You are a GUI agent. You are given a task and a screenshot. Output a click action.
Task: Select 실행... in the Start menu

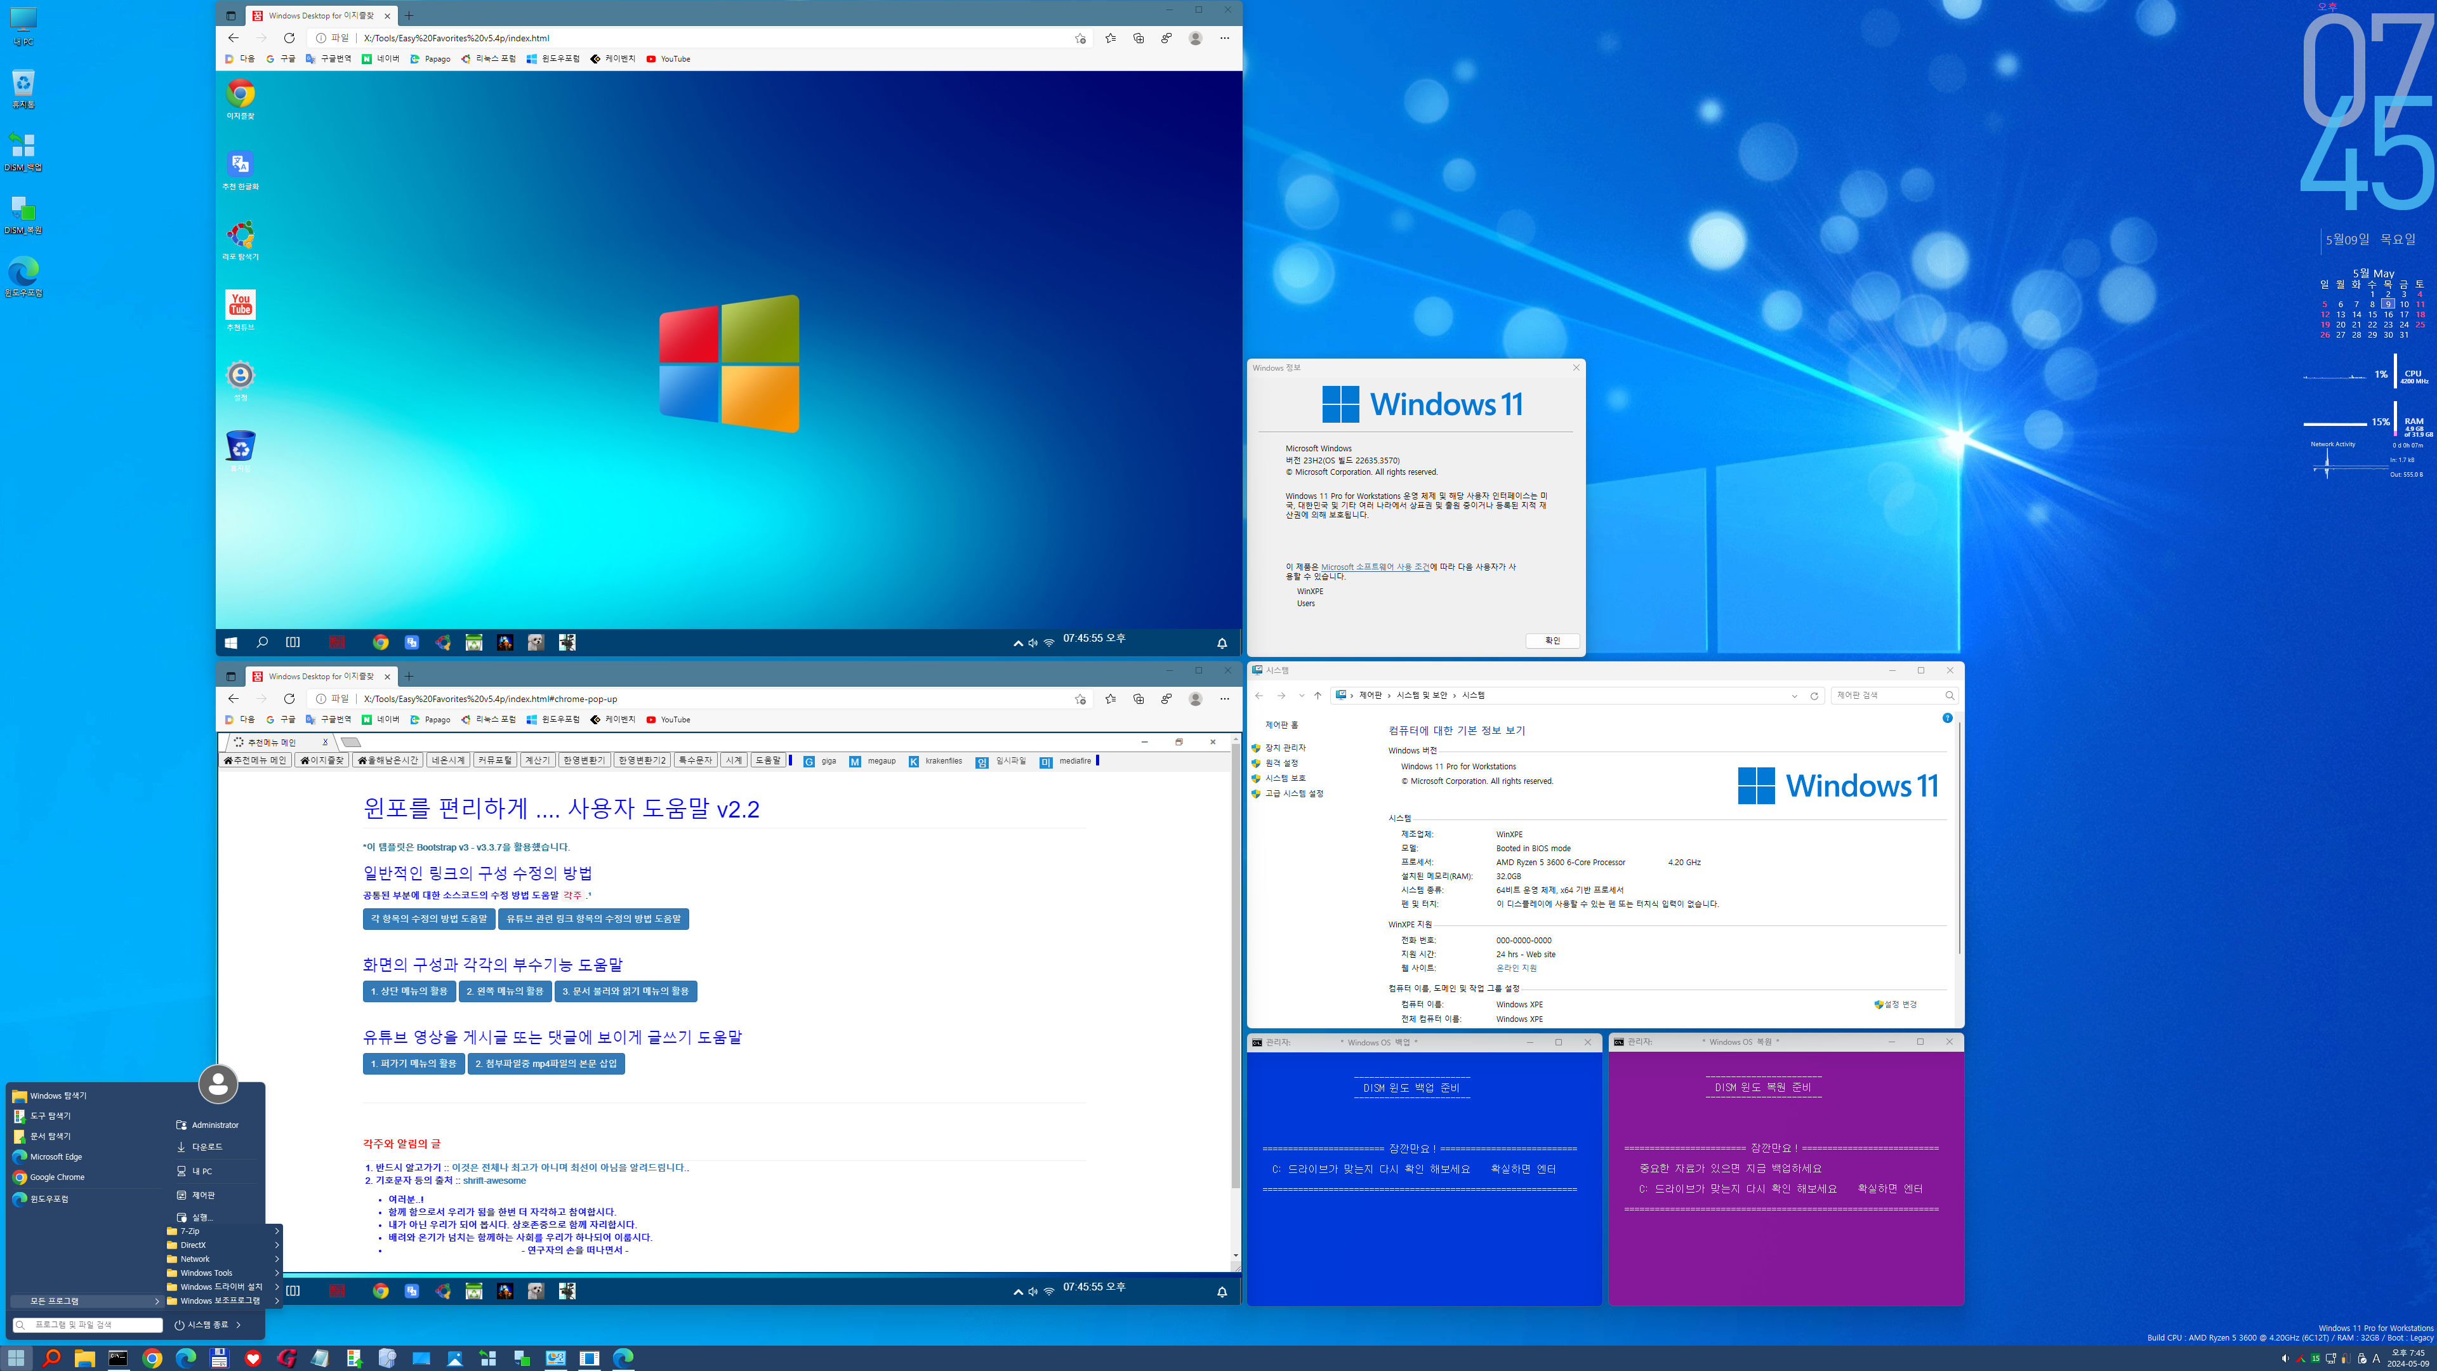216,1217
